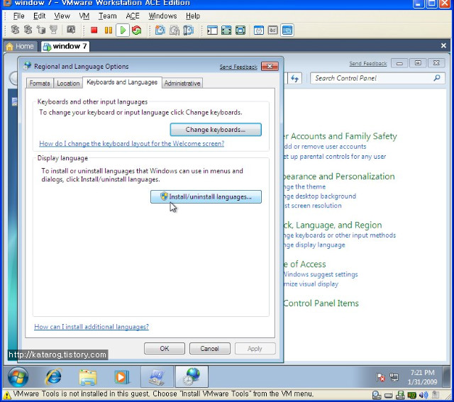Open parental controls for any user link
454x402 pixels.
tap(335, 157)
